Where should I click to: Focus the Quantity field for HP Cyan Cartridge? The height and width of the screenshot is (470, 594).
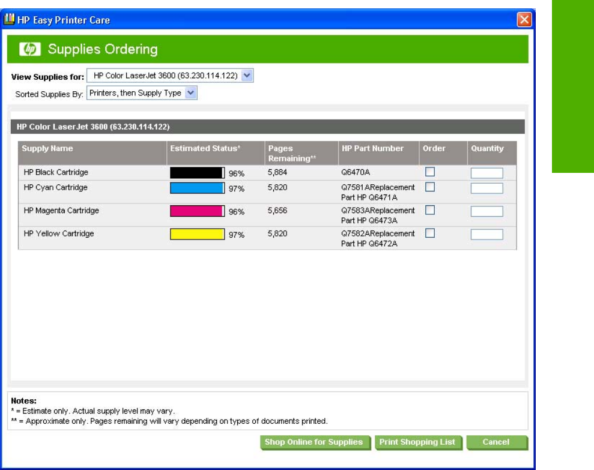(x=487, y=188)
